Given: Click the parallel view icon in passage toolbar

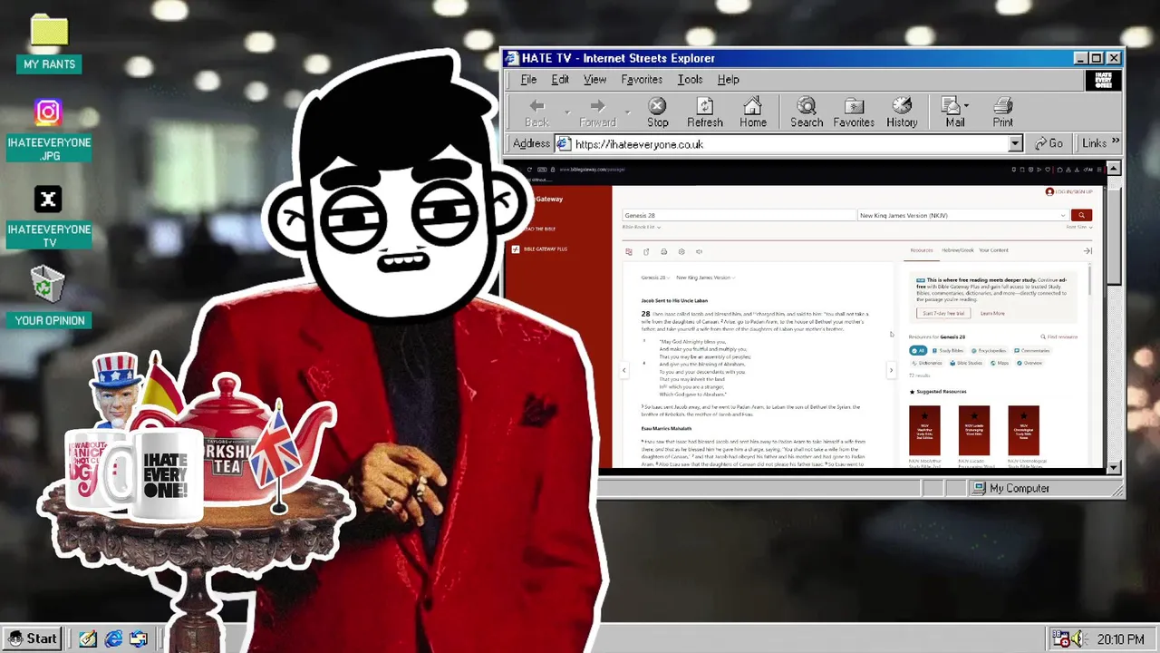Looking at the screenshot, I should click(629, 251).
